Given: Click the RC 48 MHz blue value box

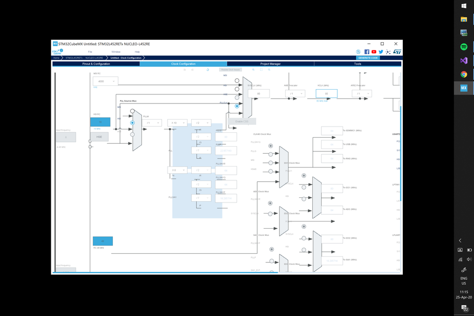Looking at the screenshot, I should pos(103,241).
